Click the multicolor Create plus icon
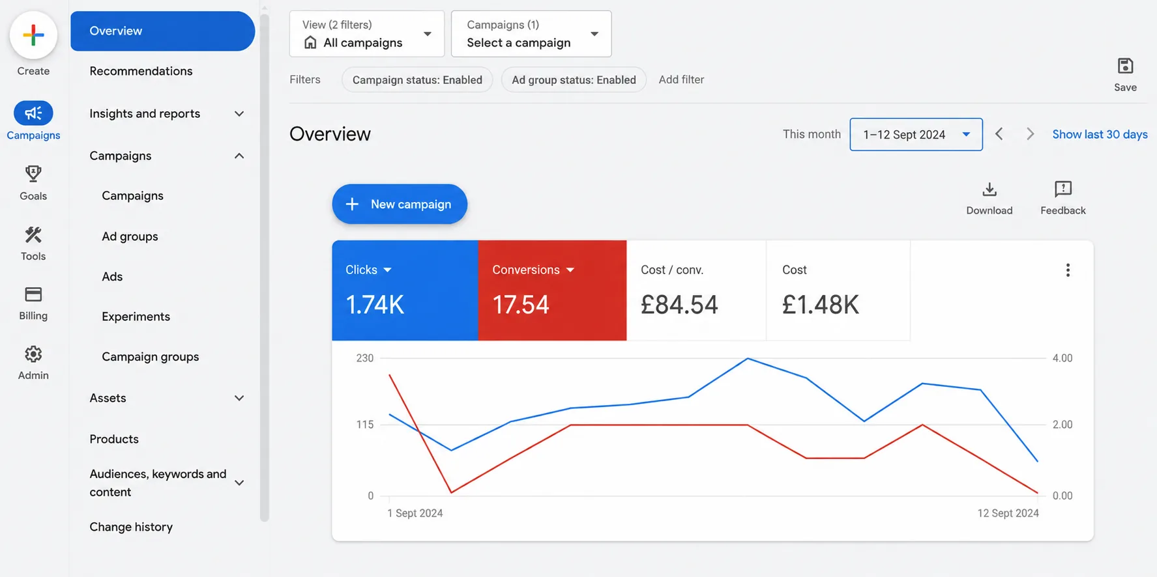 click(33, 35)
